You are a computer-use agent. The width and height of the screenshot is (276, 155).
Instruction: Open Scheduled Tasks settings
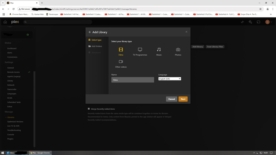pos(14,102)
